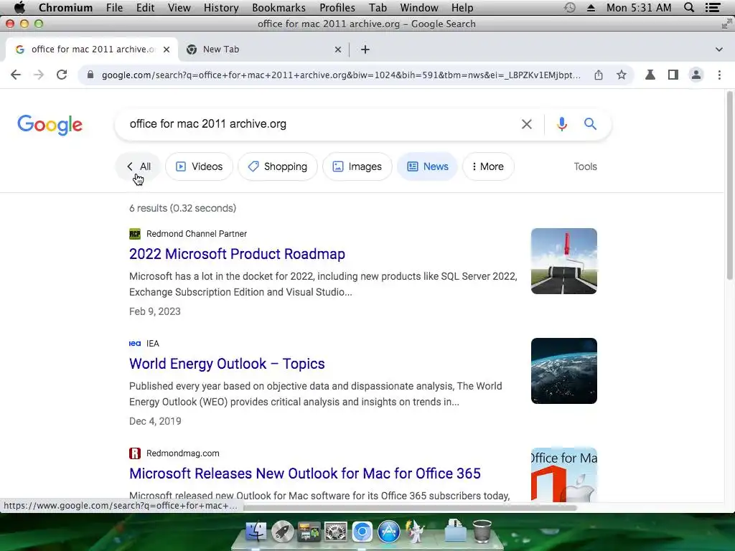This screenshot has width=735, height=551.
Task: Open the File menu
Action: coord(114,8)
